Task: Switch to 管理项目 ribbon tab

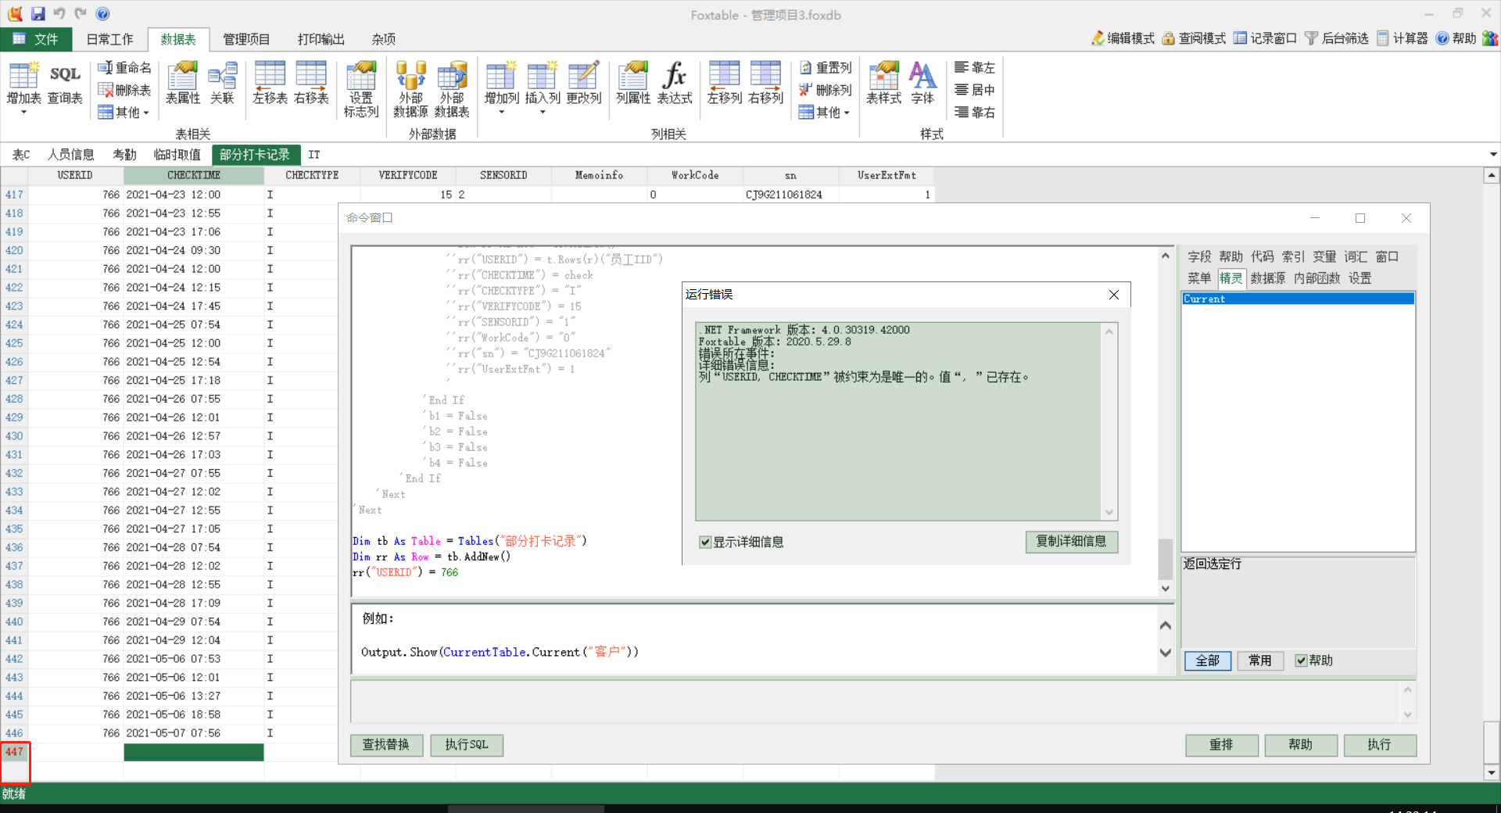Action: 246,39
